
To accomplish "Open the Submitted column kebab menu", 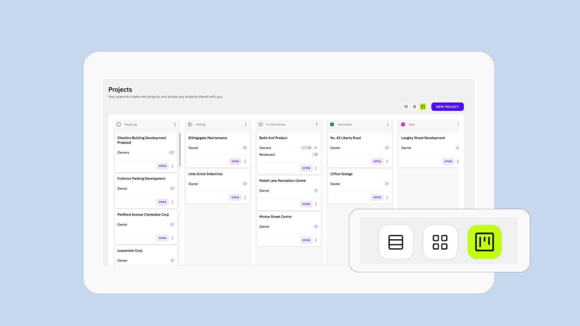I will [x=388, y=124].
